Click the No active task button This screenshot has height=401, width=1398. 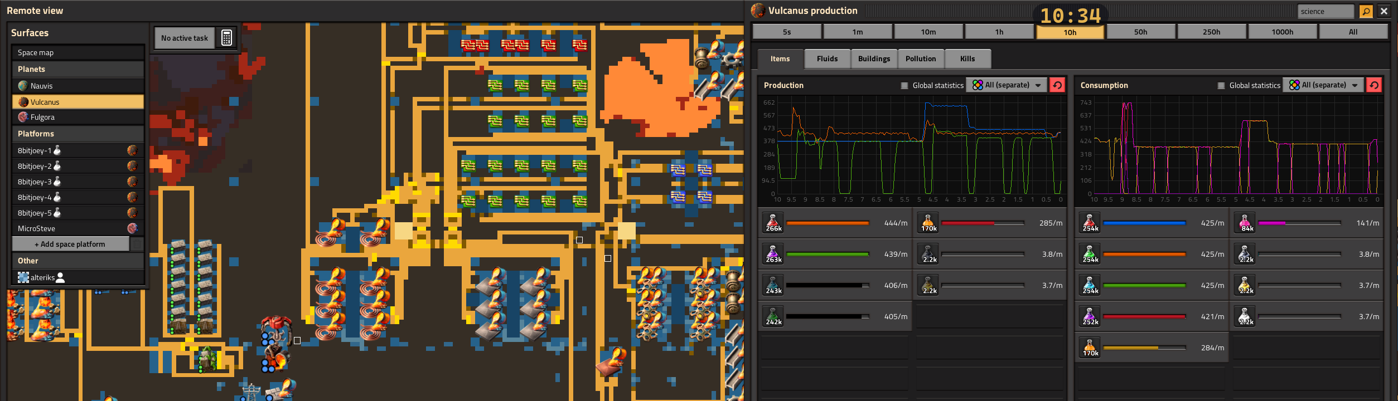185,38
